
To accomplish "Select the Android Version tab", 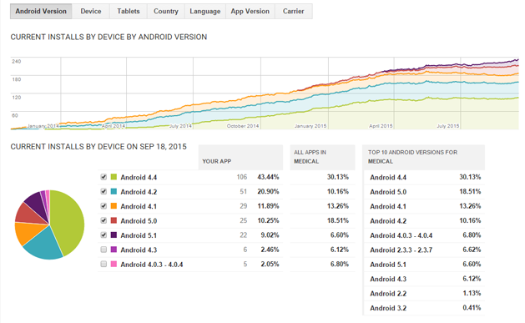I will point(41,11).
